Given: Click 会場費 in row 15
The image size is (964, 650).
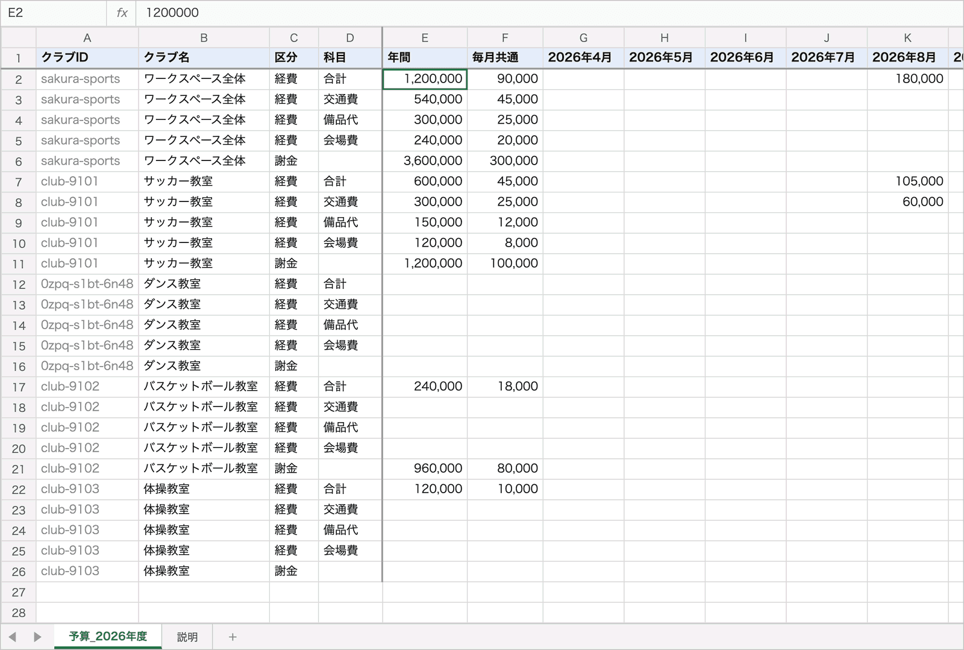Looking at the screenshot, I should pyautogui.click(x=350, y=346).
